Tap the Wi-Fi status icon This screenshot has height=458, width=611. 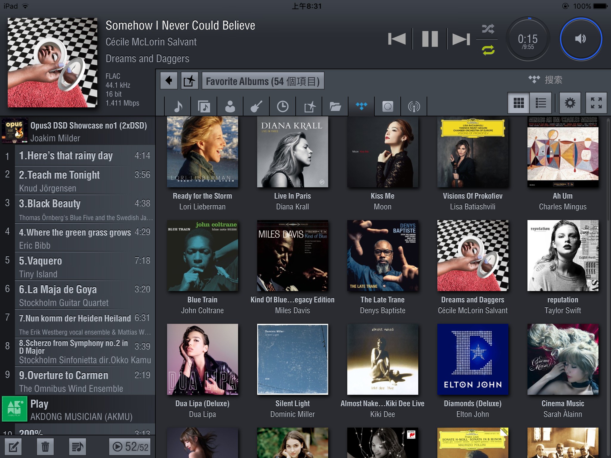(x=25, y=6)
